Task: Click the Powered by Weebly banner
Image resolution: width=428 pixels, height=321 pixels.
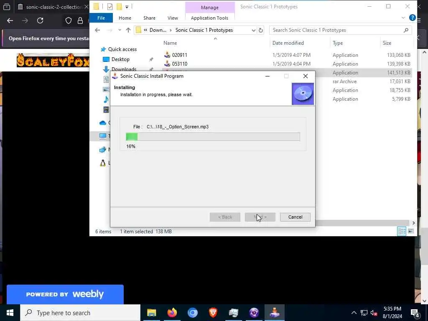Action: click(65, 294)
